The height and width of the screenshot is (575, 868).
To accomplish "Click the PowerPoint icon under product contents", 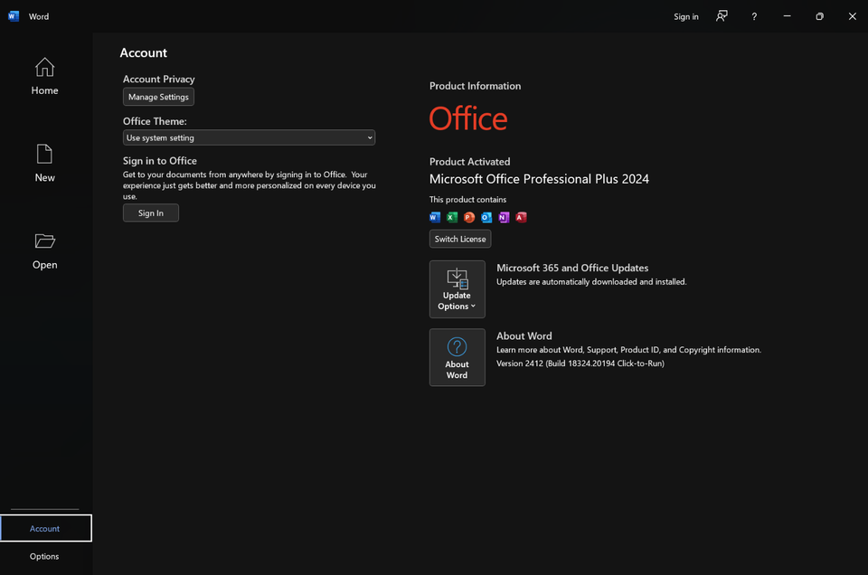I will pos(469,217).
